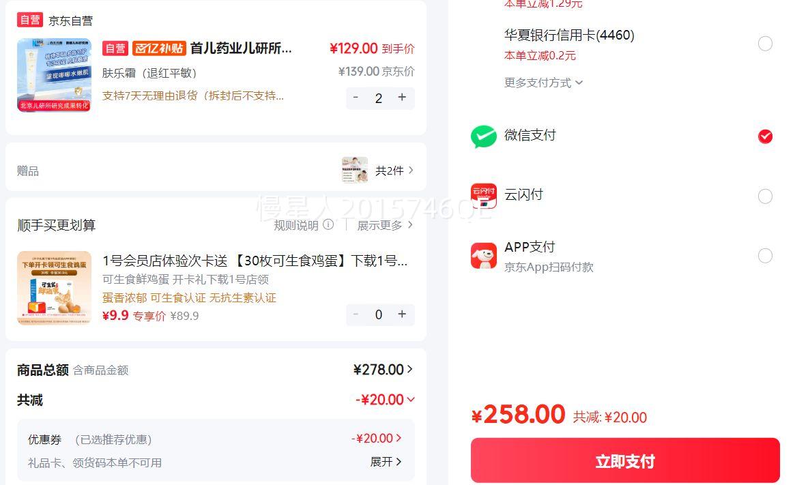Choose the APP支付 radio button

point(765,256)
